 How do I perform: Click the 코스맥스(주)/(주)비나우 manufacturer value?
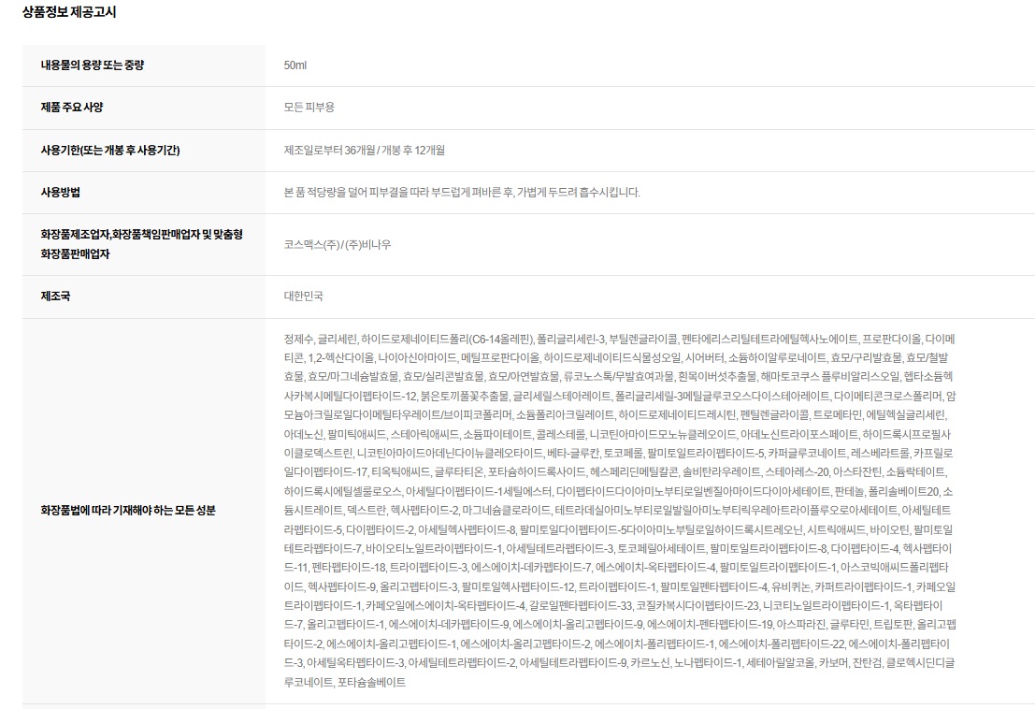338,244
